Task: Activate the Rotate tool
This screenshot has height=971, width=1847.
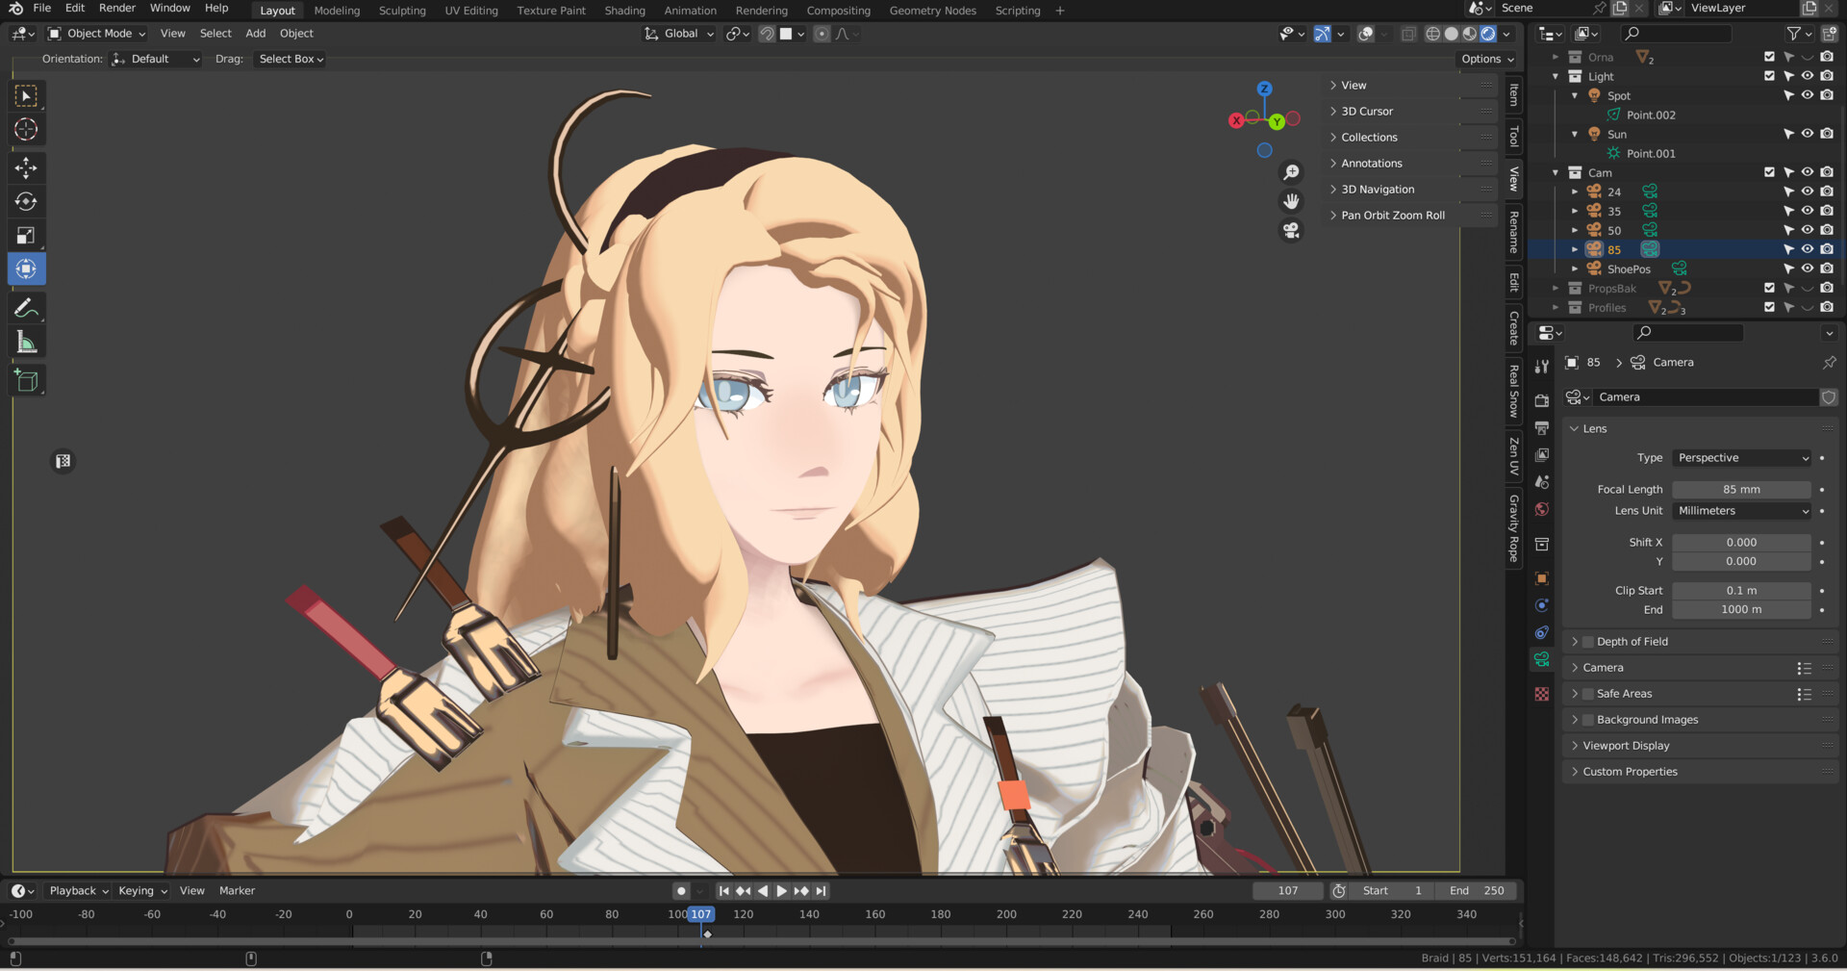Action: (26, 201)
